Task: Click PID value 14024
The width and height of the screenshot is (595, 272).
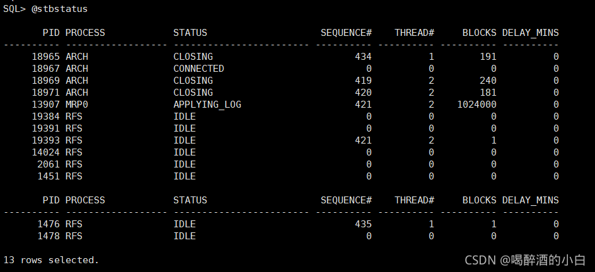Action: click(45, 152)
